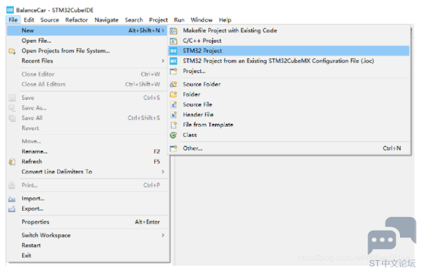Image resolution: width=422 pixels, height=274 pixels.
Task: Click the new Folder icon
Action: click(x=174, y=94)
